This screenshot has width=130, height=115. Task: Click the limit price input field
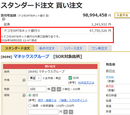click(x=43, y=112)
